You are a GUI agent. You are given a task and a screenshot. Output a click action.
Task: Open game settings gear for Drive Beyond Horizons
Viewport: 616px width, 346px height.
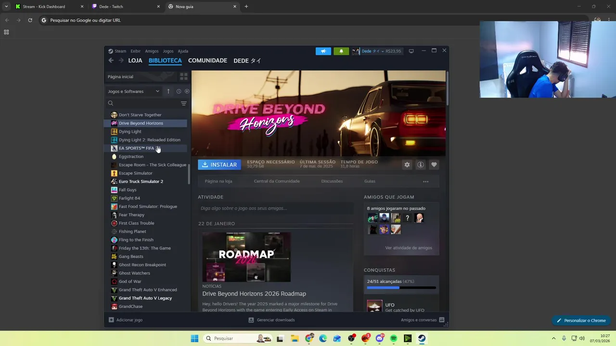[x=407, y=165]
